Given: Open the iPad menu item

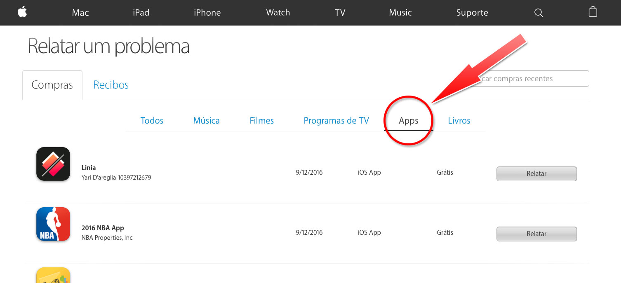Looking at the screenshot, I should coord(141,13).
